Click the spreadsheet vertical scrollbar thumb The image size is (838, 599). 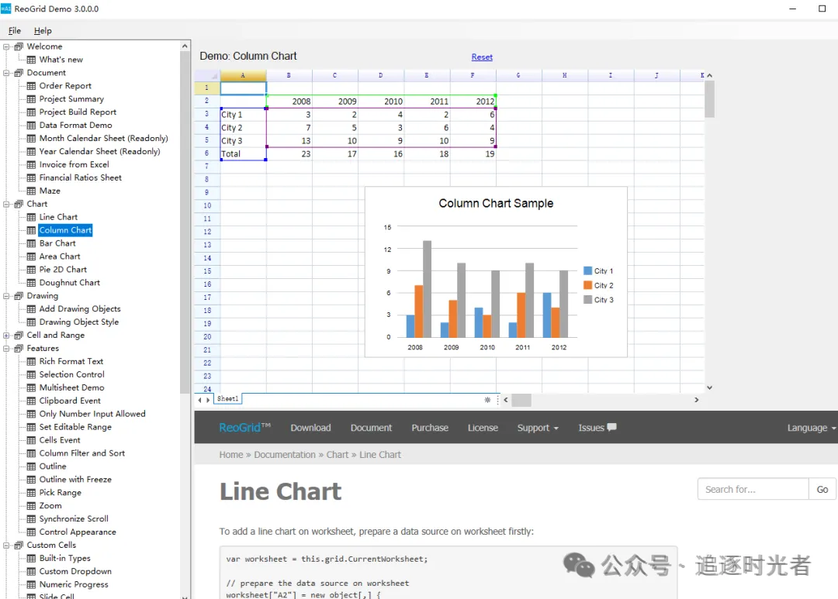(x=709, y=98)
